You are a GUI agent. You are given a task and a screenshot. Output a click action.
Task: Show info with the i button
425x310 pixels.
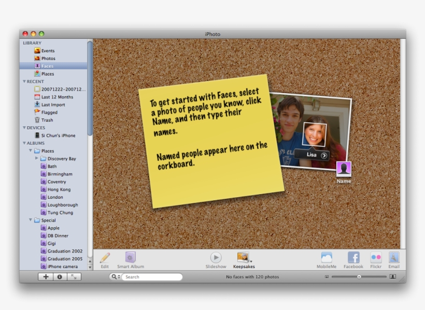[x=60, y=277]
